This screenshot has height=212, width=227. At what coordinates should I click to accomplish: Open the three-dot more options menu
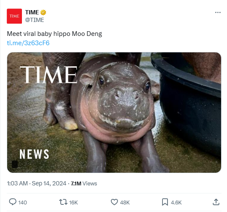(x=218, y=13)
